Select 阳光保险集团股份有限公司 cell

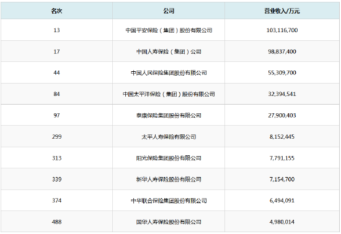pos(169,158)
